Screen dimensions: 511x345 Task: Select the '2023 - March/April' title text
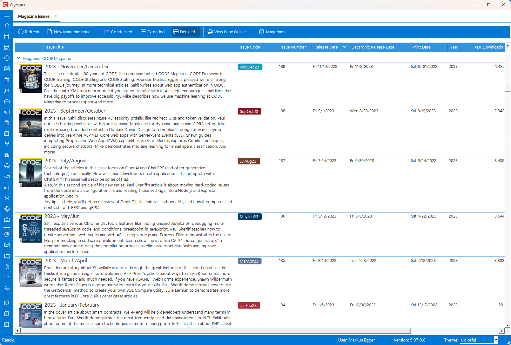[66, 261]
